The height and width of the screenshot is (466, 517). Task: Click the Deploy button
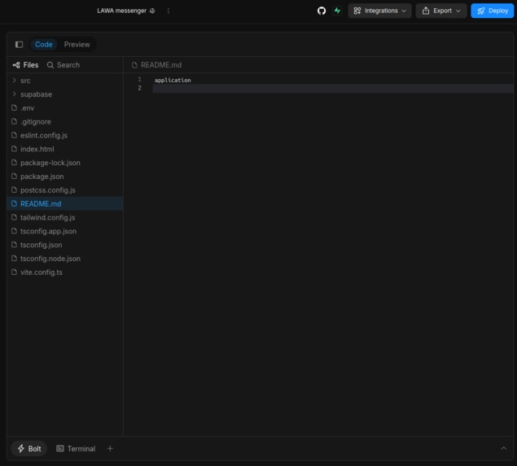click(x=492, y=11)
